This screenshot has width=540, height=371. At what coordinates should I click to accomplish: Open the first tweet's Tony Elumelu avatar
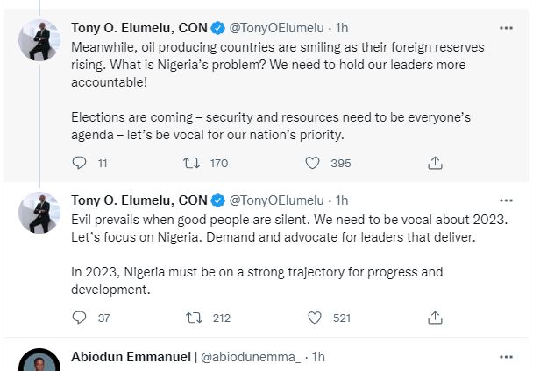click(39, 40)
